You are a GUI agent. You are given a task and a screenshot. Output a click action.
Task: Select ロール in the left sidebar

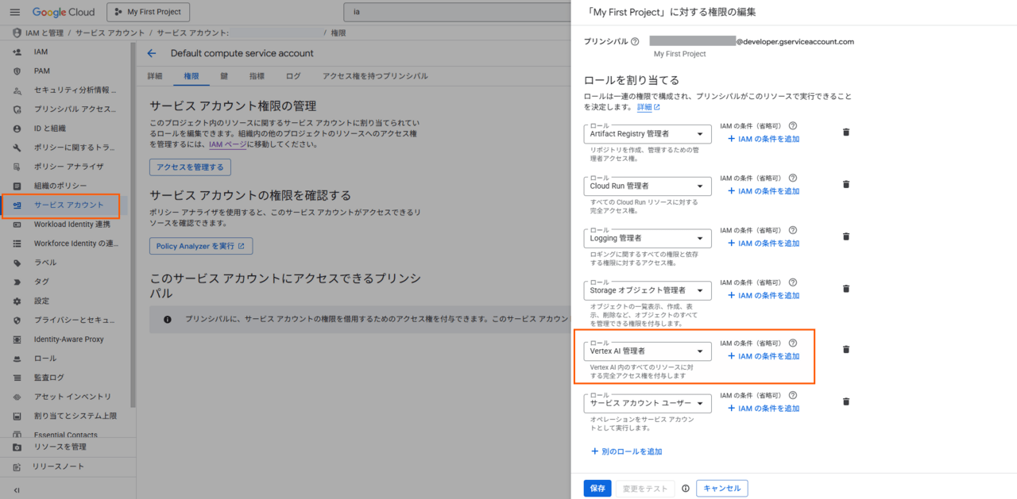pos(45,359)
